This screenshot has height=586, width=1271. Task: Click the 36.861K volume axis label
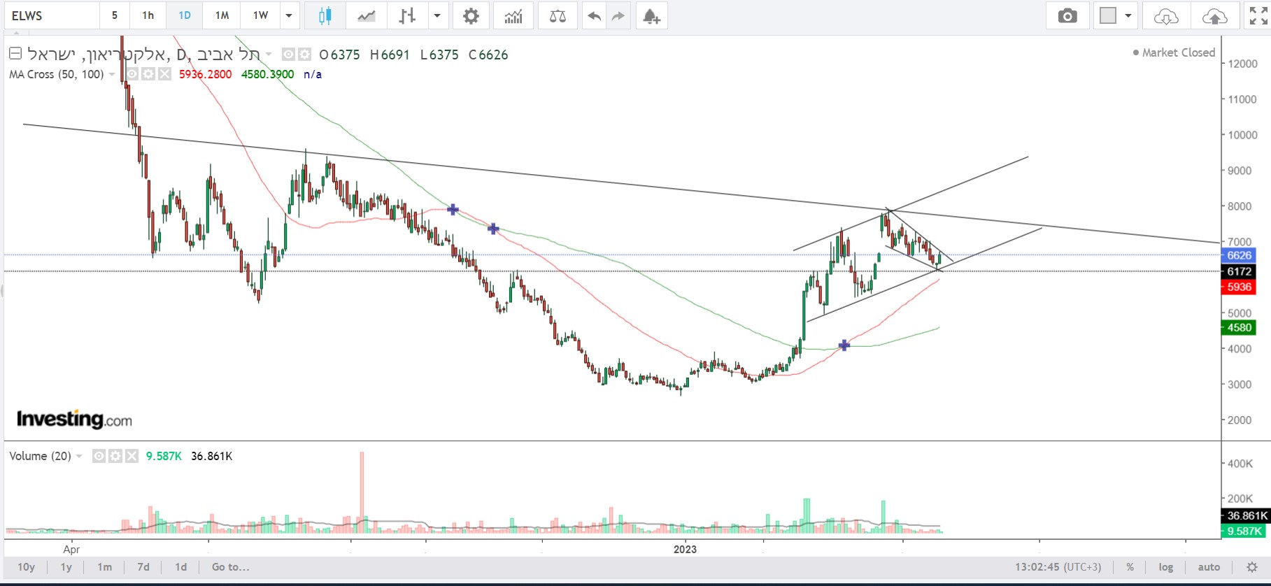pyautogui.click(x=1246, y=515)
